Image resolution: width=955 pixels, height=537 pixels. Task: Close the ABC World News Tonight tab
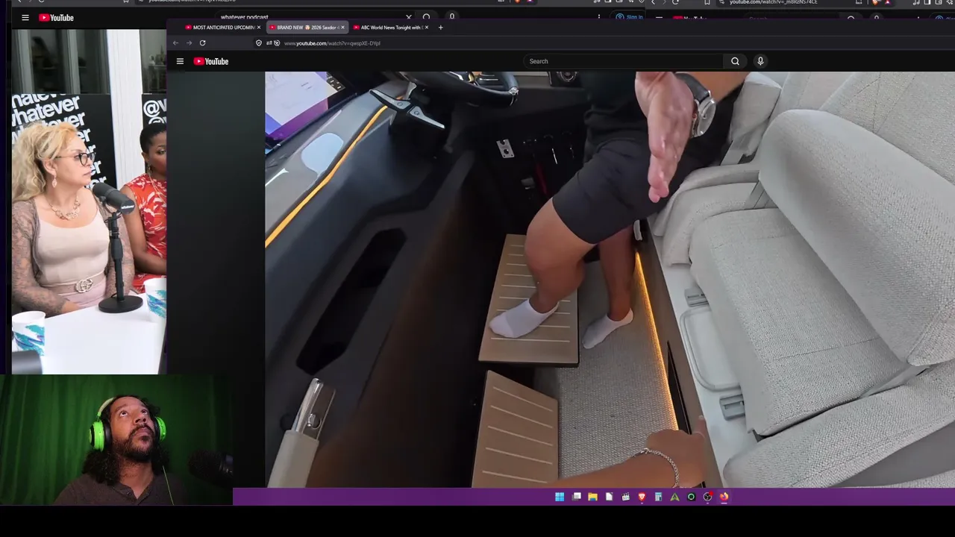tap(427, 28)
